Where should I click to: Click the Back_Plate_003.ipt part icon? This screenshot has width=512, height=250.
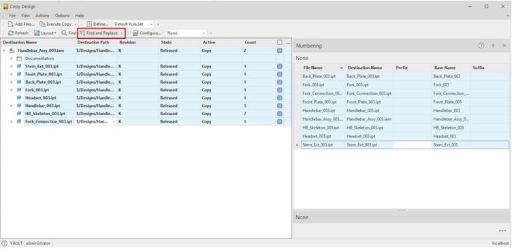coord(19,82)
